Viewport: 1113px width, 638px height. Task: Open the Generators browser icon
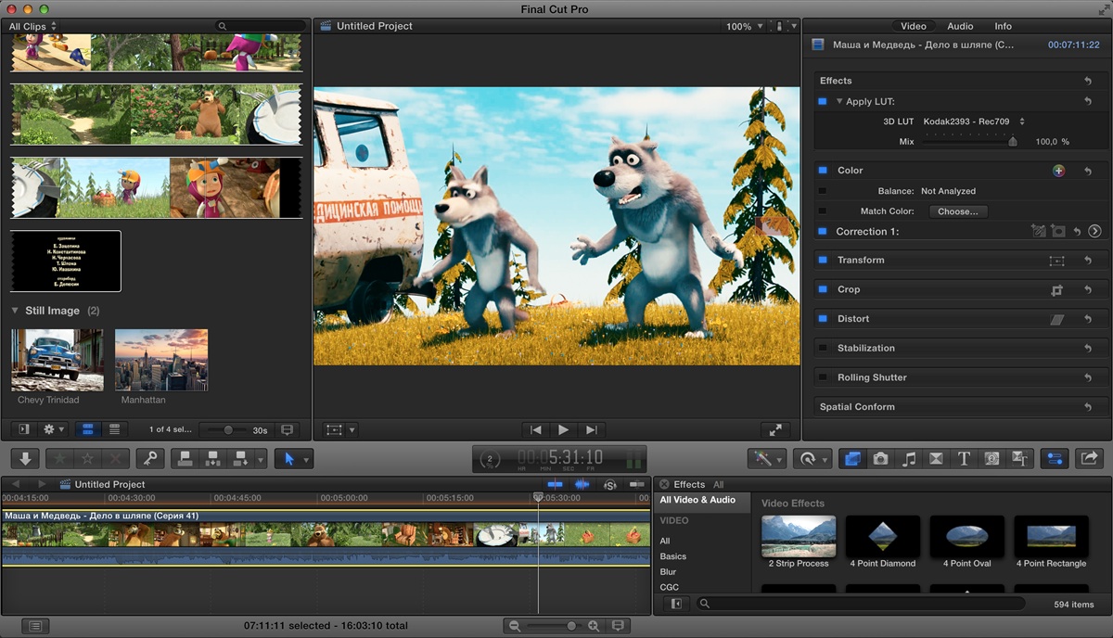(991, 458)
